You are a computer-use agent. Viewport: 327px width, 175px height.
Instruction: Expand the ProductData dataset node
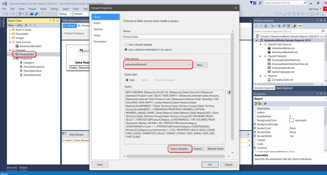click(x=14, y=54)
